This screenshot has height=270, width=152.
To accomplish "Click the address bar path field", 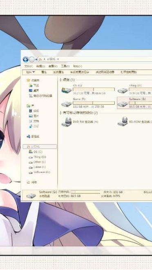I will pos(95,59).
